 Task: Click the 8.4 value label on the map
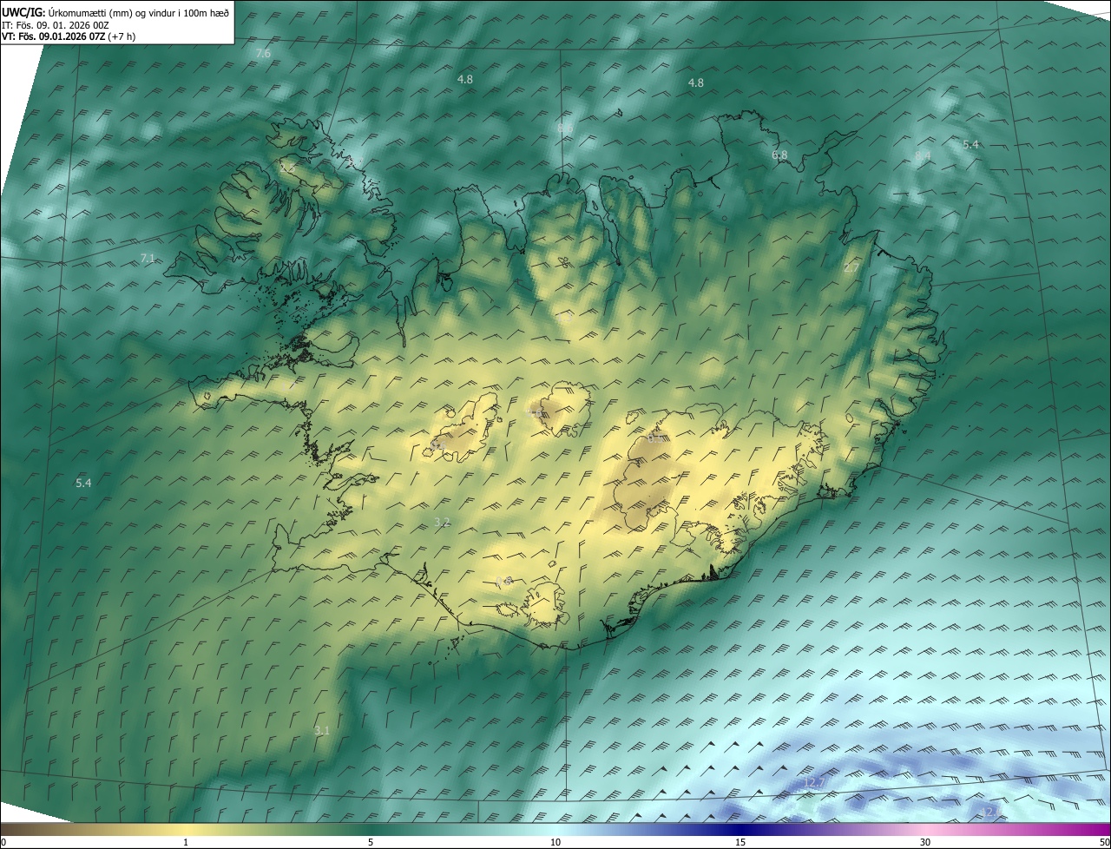click(923, 155)
